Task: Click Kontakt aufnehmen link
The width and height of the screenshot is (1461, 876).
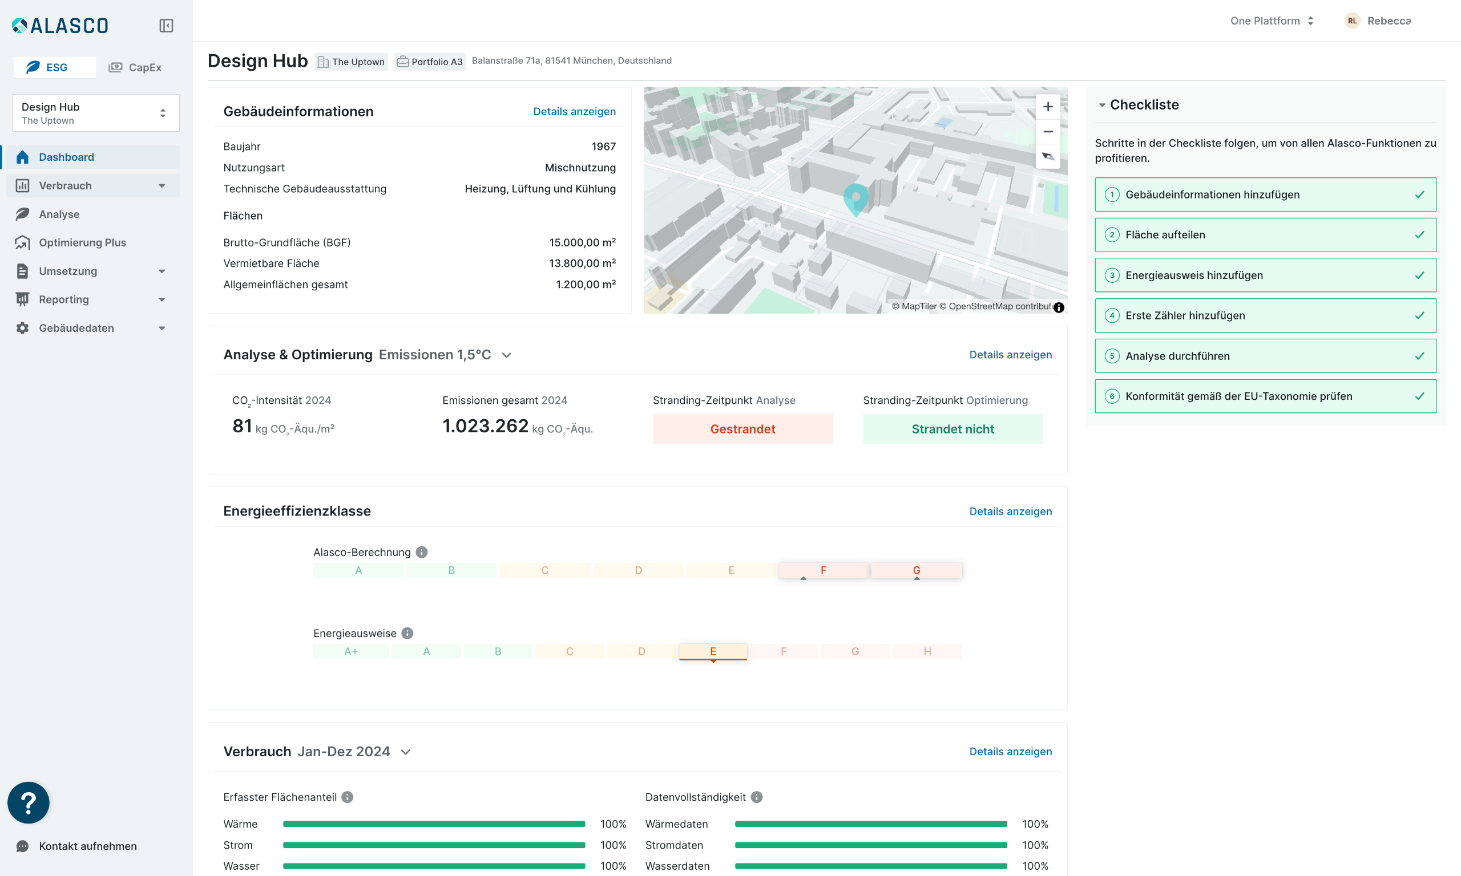Action: point(87,846)
